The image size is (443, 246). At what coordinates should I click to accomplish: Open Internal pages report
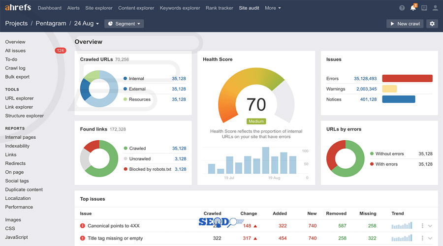(x=20, y=137)
